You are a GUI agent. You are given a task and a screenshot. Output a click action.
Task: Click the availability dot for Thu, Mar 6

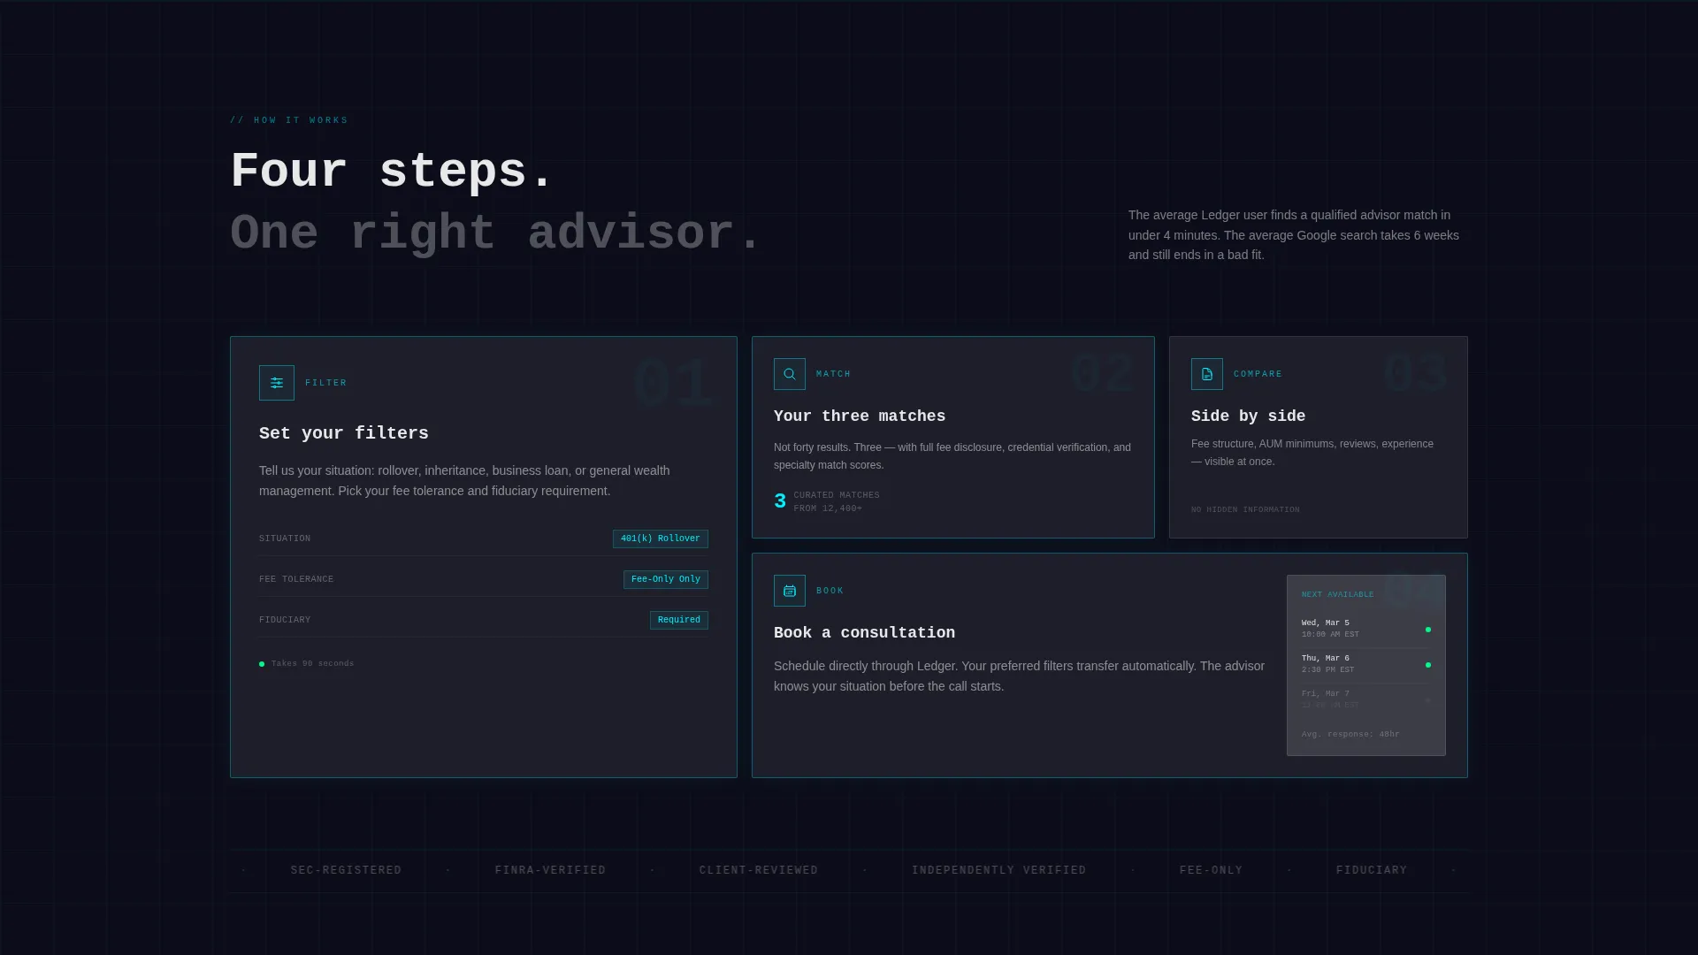(x=1428, y=665)
